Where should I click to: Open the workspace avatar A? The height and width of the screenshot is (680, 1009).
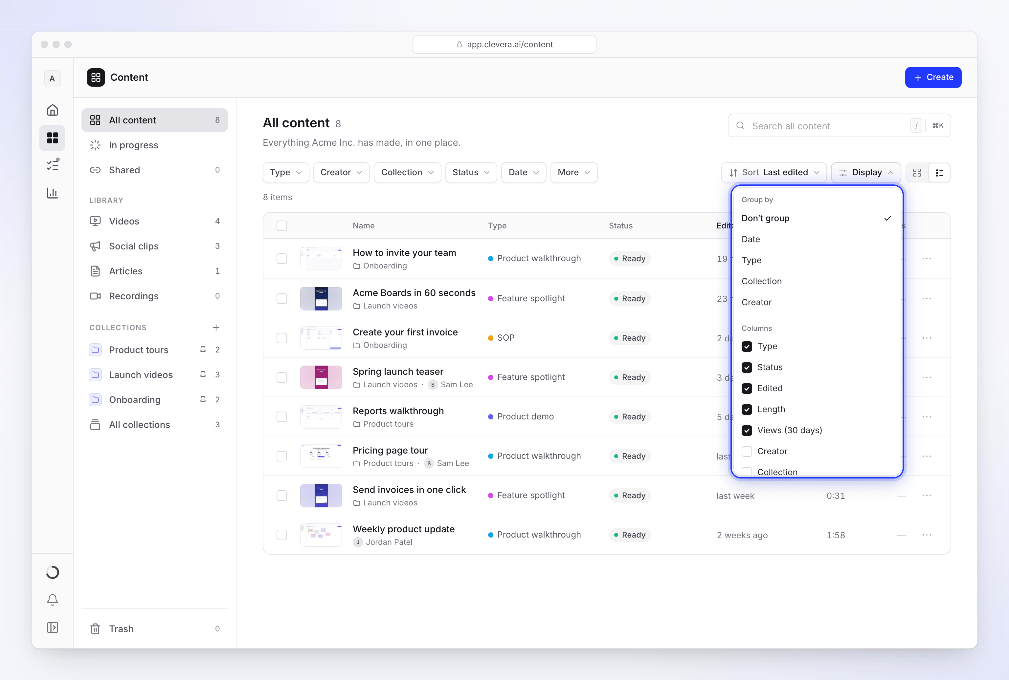[53, 78]
